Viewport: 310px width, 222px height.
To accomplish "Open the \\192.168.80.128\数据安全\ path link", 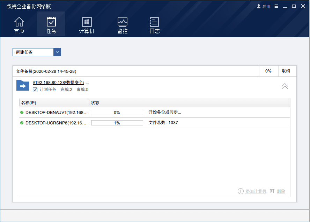I will [x=58, y=83].
